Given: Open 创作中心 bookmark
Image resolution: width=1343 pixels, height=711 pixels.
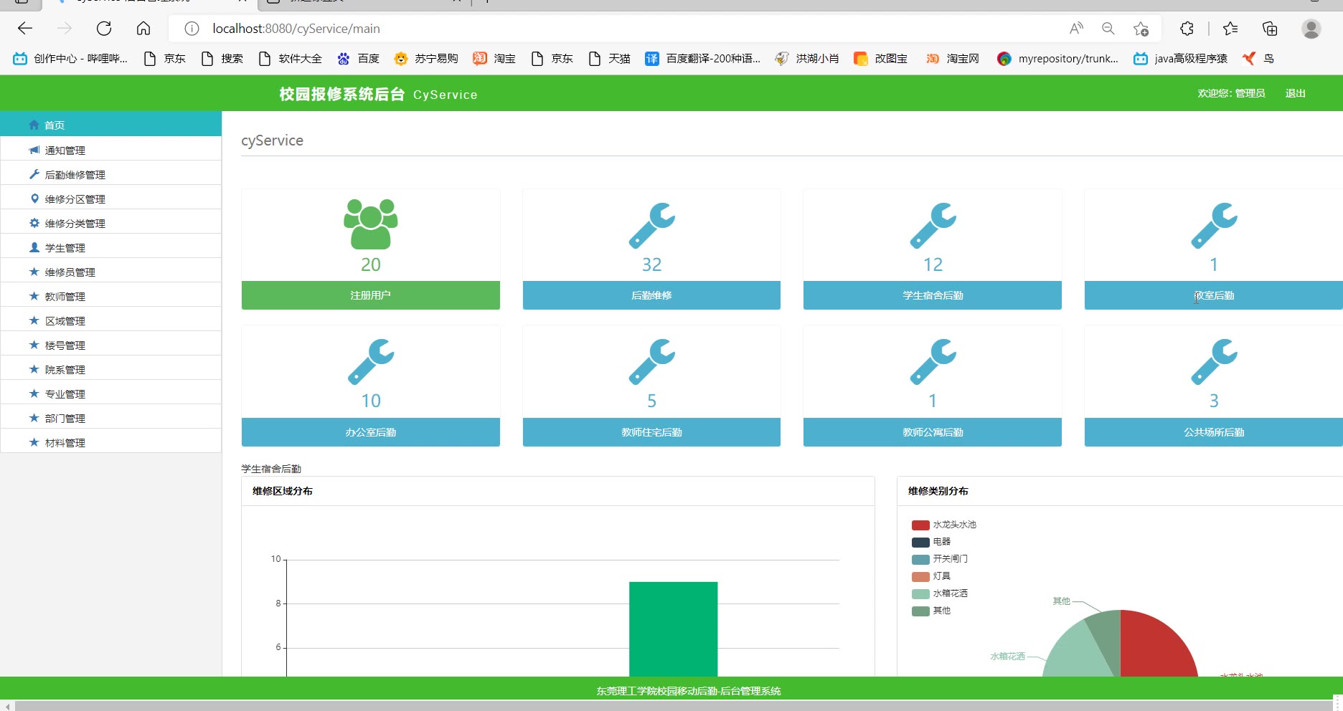Looking at the screenshot, I should (x=70, y=59).
